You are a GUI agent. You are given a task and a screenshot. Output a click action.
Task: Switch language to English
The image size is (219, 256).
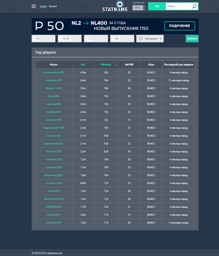point(44,6)
